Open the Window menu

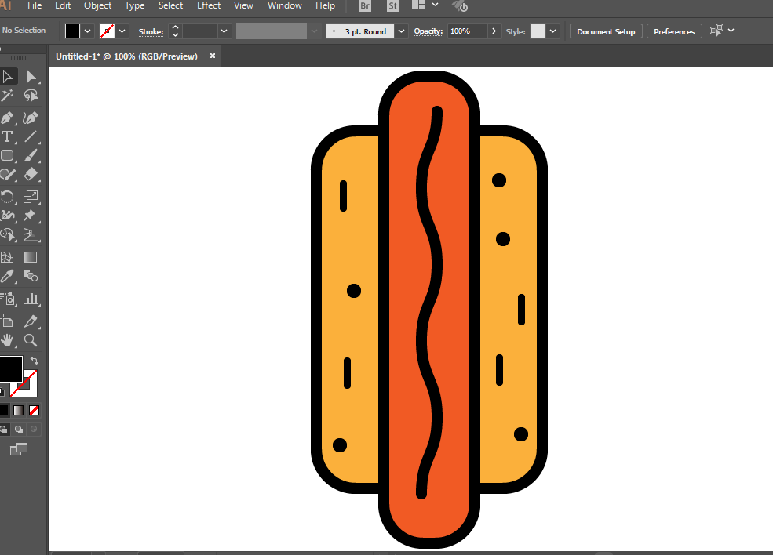click(284, 5)
